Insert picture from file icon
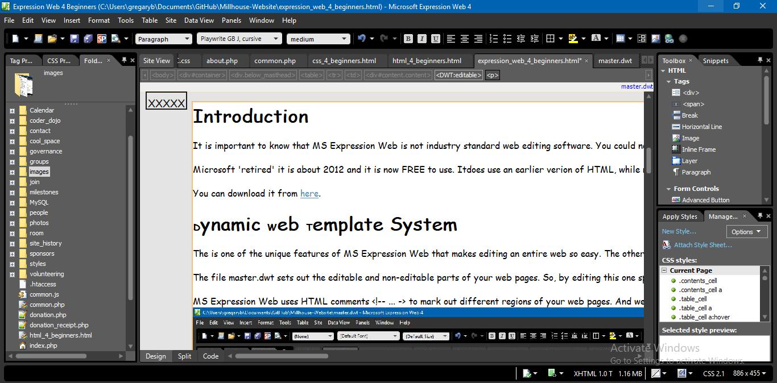Viewport: 777px width, 383px height. 655,39
